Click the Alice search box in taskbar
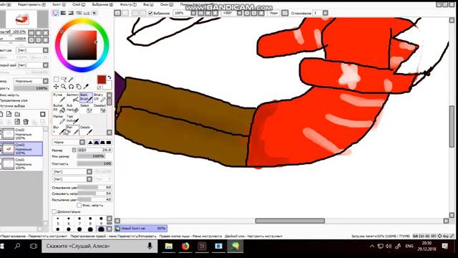Viewport: 458px width, 258px height. tap(100, 247)
